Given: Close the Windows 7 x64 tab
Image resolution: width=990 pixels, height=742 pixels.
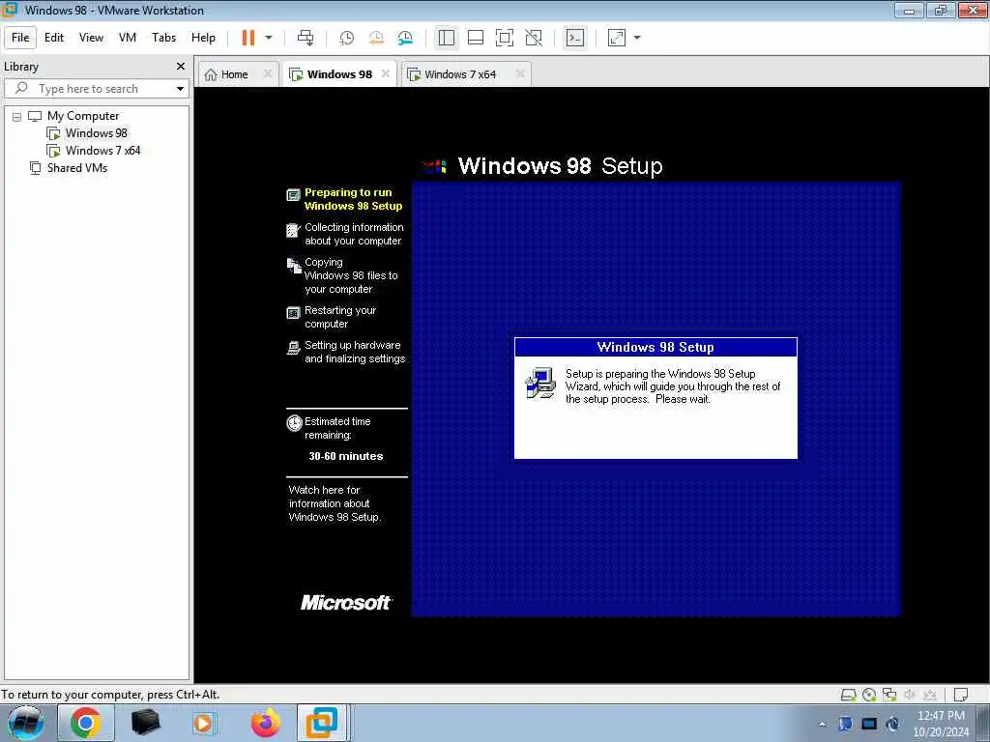Looking at the screenshot, I should tap(520, 73).
